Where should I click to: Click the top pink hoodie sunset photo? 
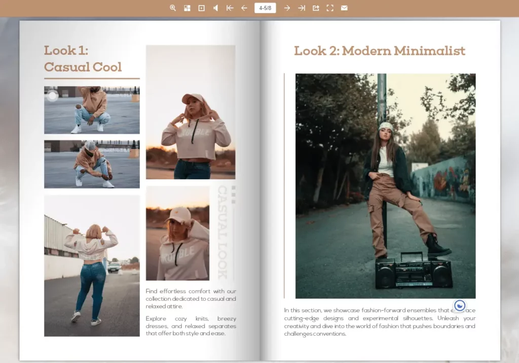click(191, 112)
